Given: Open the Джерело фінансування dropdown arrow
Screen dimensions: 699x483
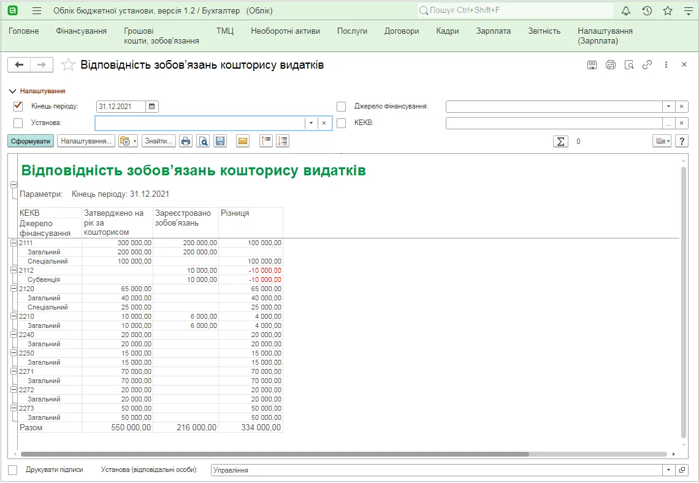Looking at the screenshot, I should [668, 107].
